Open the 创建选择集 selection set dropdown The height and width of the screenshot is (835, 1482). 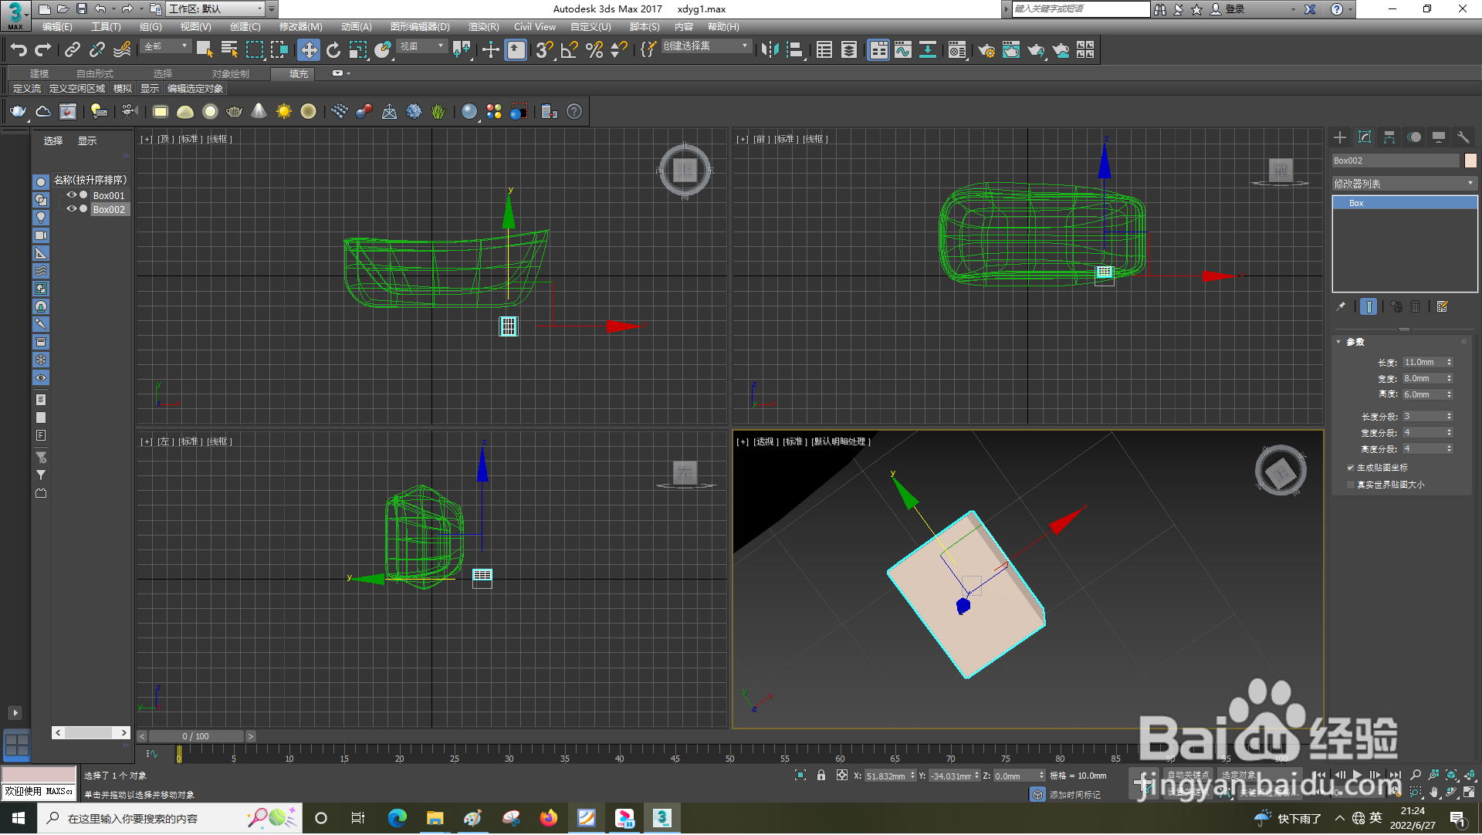point(745,46)
